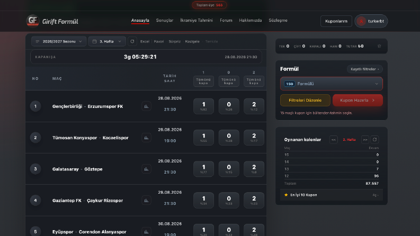The height and width of the screenshot is (236, 420).
Task: Click Tümünü kapa under column 1
Action: 203,81
